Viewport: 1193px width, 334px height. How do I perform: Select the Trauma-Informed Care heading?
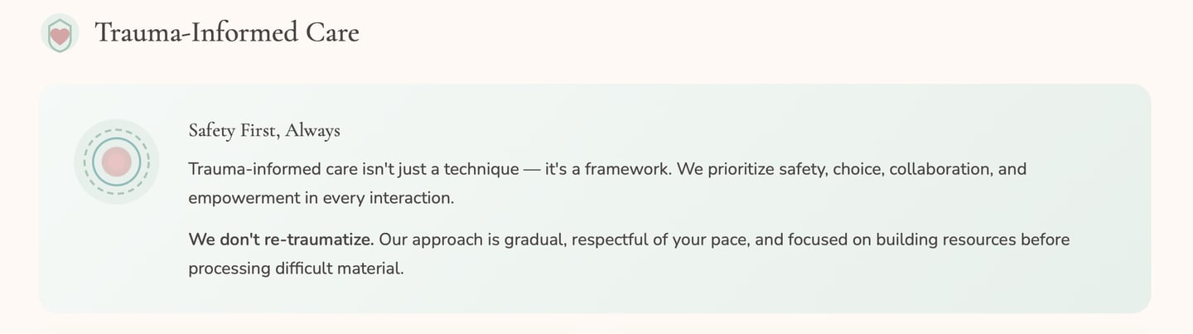pos(226,33)
